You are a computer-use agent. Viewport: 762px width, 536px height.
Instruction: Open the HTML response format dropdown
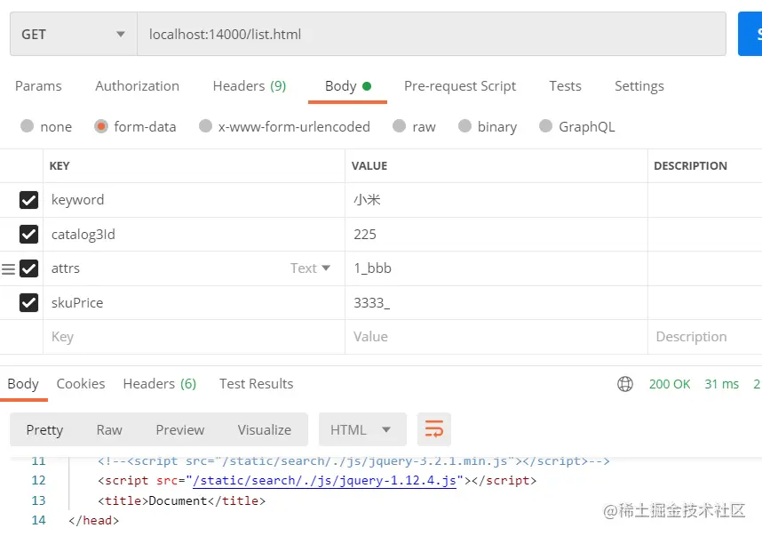click(x=362, y=429)
